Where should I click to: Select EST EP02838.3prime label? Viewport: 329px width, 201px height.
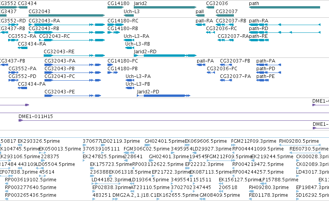(x=112, y=187)
